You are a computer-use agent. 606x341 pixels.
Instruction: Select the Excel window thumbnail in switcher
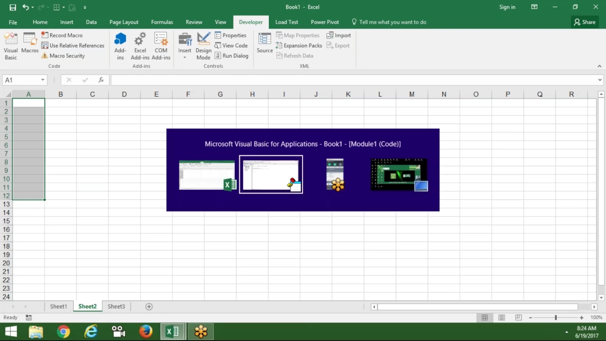tap(207, 175)
